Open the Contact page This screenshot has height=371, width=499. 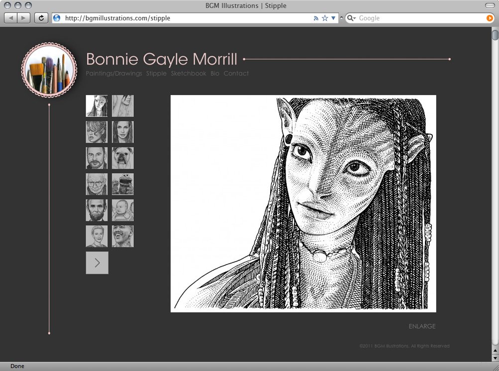(x=236, y=74)
